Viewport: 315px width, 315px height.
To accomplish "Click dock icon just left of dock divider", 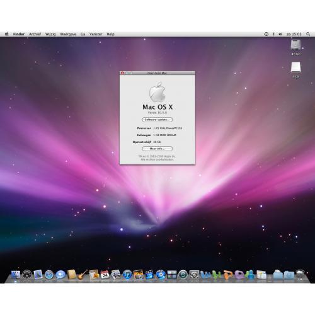I will coord(261,275).
